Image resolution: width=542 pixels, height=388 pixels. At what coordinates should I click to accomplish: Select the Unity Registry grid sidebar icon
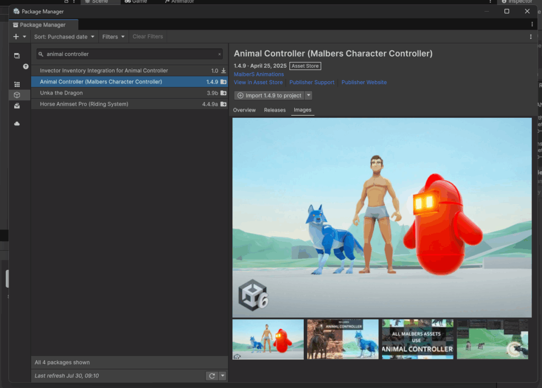(x=16, y=84)
